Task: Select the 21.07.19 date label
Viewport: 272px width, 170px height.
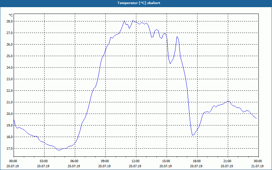Action: [x=257, y=166]
